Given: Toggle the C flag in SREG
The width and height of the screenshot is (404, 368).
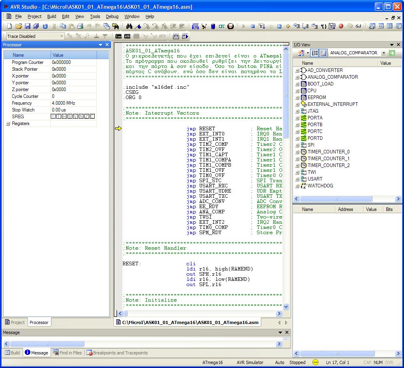Looking at the screenshot, I should (92, 117).
